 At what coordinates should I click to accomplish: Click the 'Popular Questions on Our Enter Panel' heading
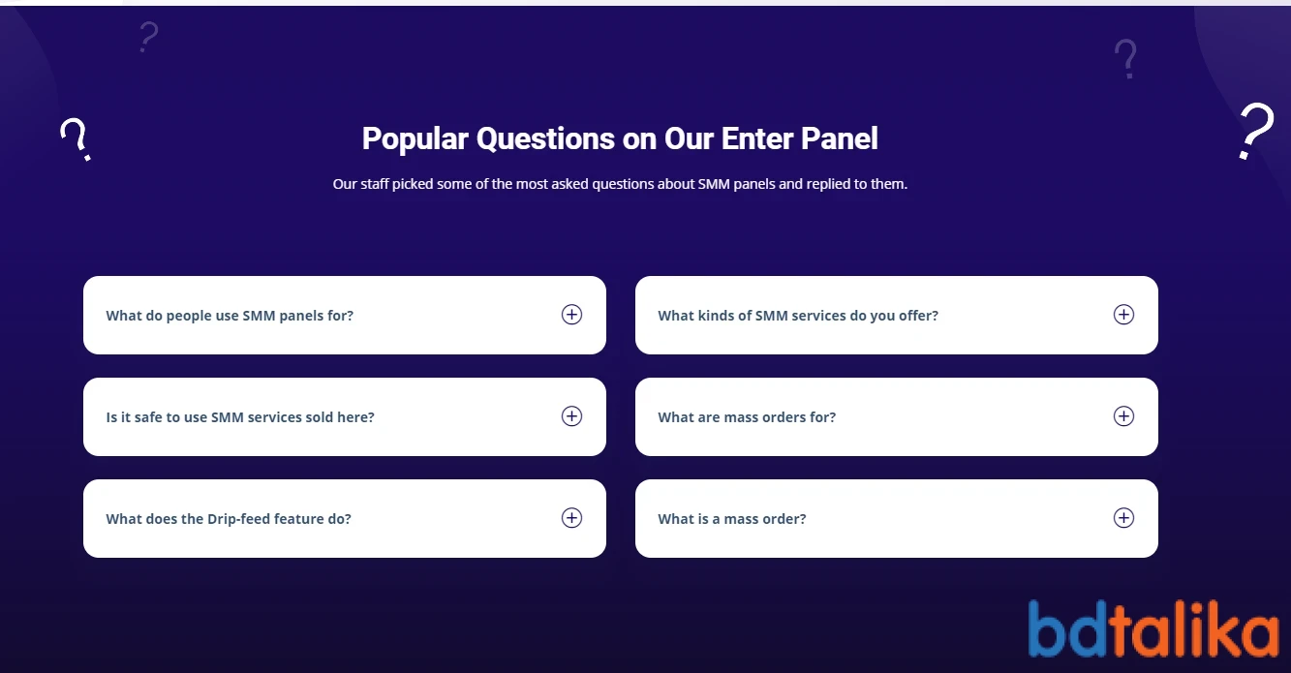tap(620, 138)
